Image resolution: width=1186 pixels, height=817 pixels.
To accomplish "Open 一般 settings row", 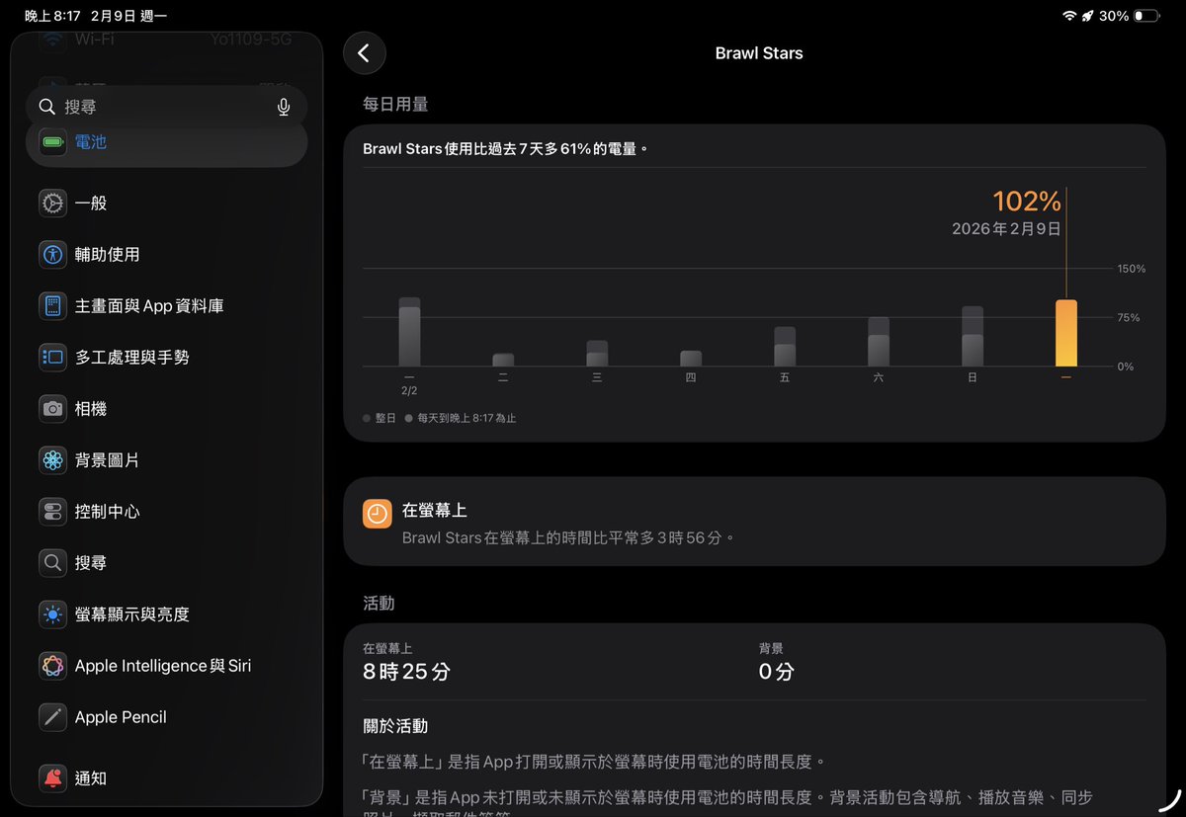I will [x=166, y=204].
